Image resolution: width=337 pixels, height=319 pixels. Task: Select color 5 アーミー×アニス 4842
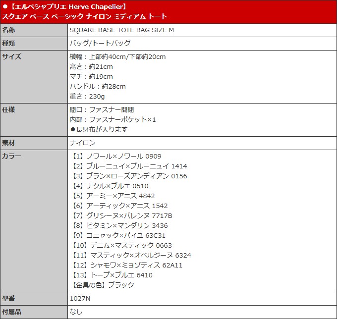113,196
